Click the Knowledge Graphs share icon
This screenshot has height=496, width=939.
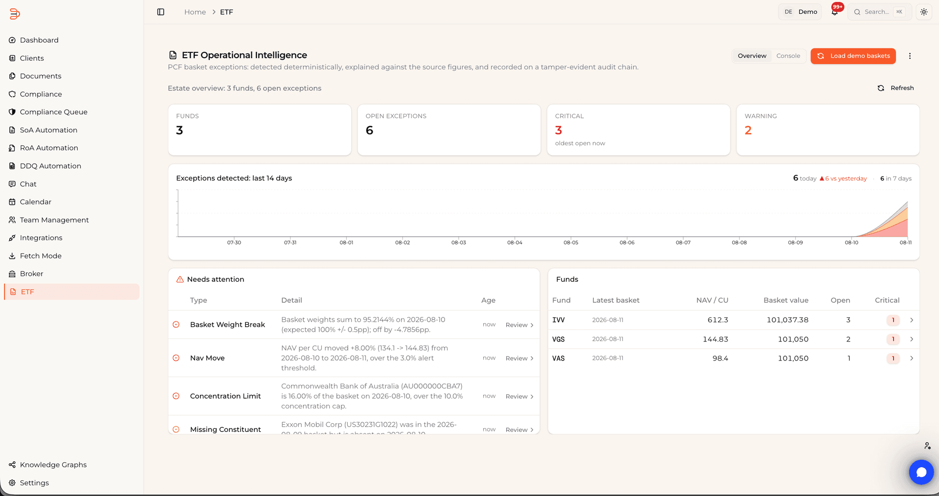point(12,465)
